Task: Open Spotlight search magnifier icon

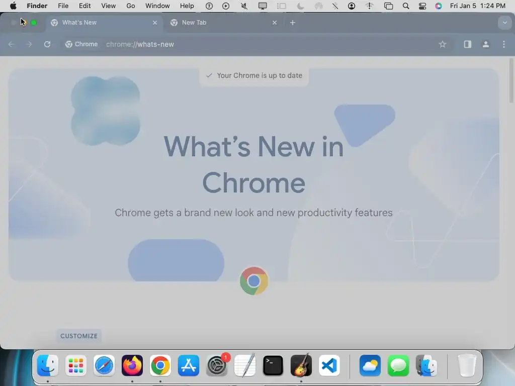Action: [x=406, y=6]
